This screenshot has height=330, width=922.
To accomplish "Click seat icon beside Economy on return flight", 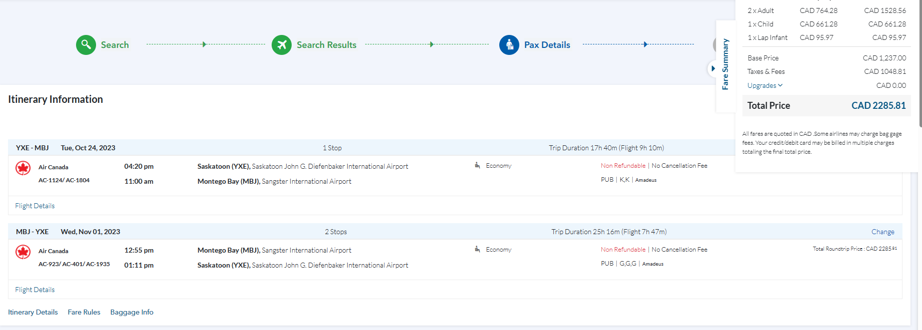I will (477, 249).
